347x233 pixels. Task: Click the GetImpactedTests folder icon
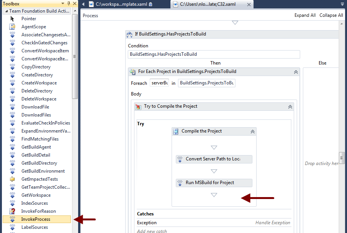(12, 179)
